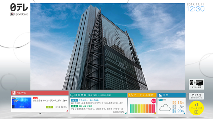Viewport: 213px width, 119px height.
Task: Click the NEWS panel newspaper icon
Action: point(14,93)
